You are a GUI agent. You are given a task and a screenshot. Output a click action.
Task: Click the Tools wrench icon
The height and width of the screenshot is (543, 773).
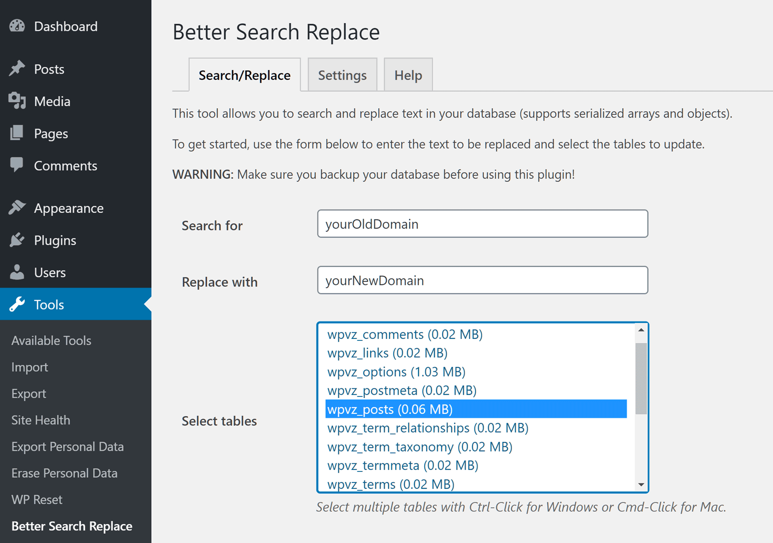coord(17,304)
